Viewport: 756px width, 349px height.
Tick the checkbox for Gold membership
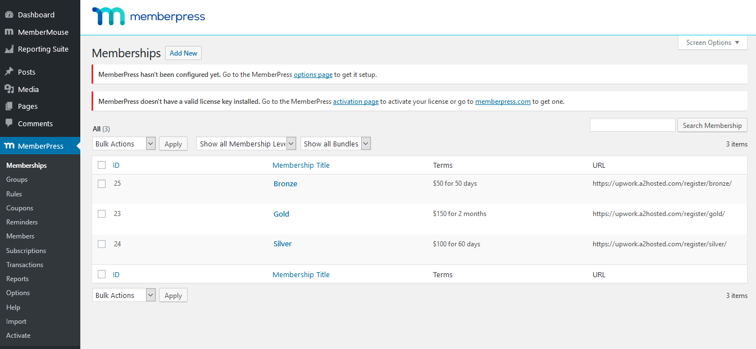point(102,214)
